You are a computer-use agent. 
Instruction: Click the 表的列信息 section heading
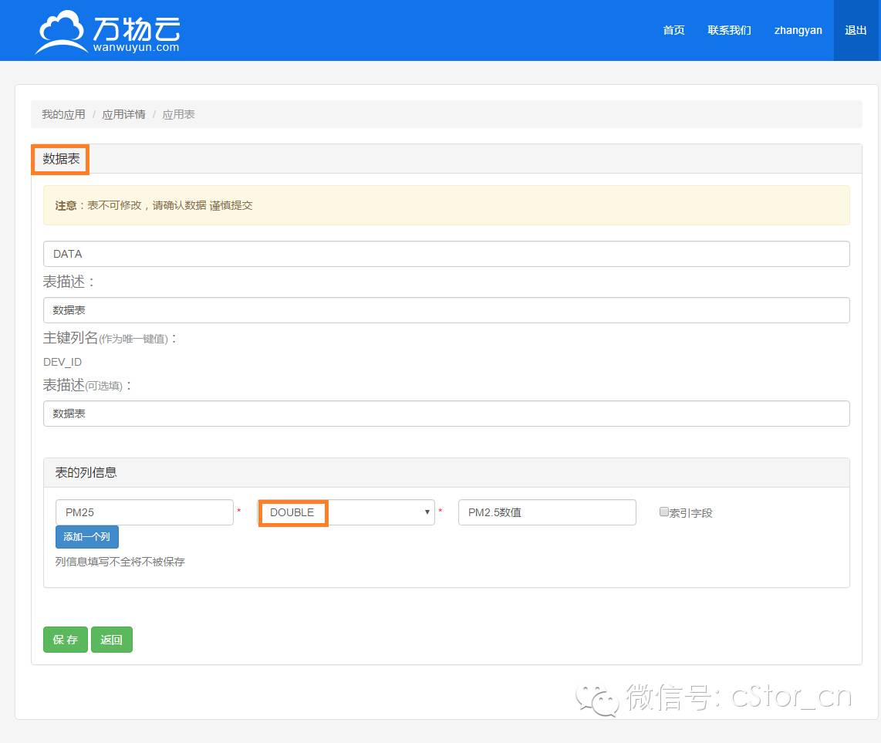tap(86, 473)
